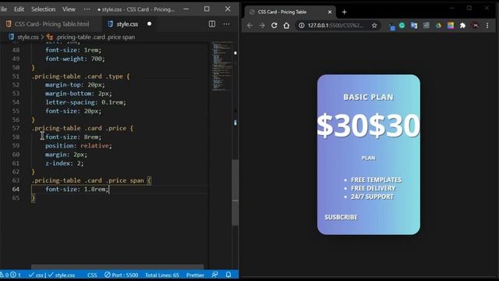Click Google Drive extension icon

point(438,26)
